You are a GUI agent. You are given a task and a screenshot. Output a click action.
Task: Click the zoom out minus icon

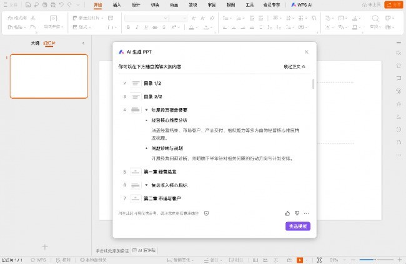coord(353,260)
